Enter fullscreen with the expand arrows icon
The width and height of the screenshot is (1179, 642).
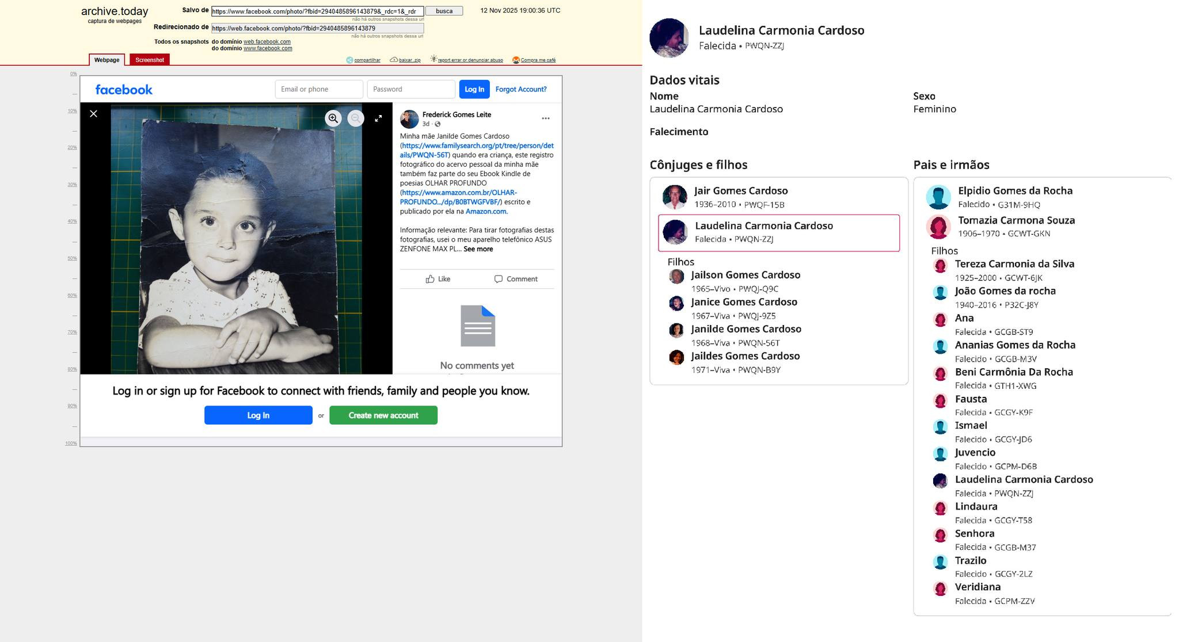click(378, 119)
